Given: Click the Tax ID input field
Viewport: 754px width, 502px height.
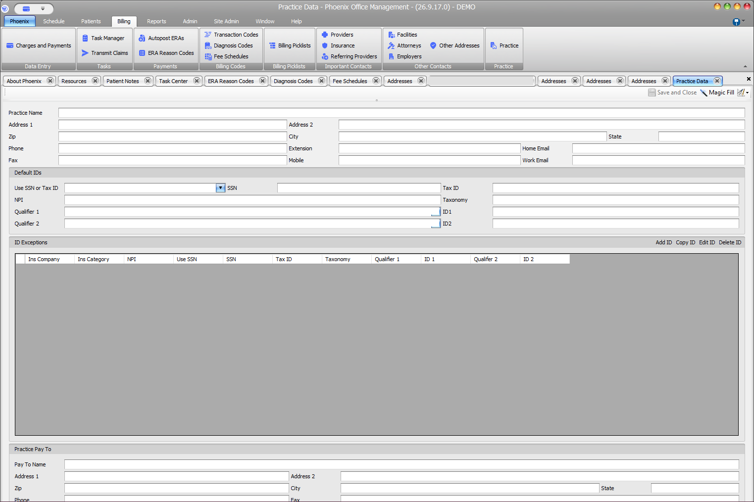Looking at the screenshot, I should (615, 188).
